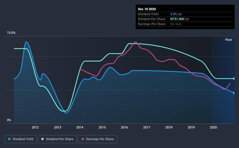Click the 2019 x-axis label
239x148 pixels.
(x=191, y=127)
